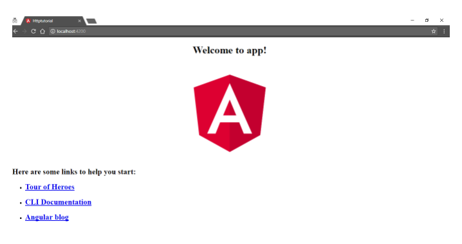Click the Angular shield logo image

230,113
